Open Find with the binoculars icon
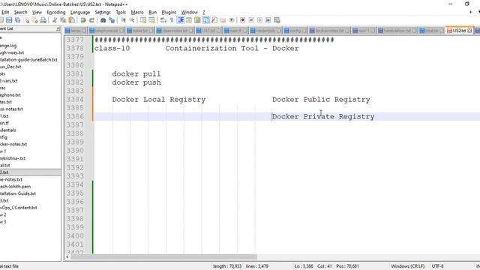This screenshot has height=270, width=480. coord(103,20)
